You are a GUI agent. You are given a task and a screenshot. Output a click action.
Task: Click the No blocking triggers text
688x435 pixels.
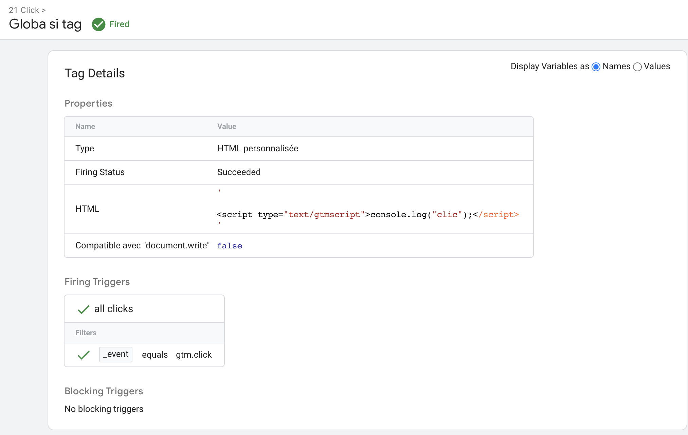point(104,409)
